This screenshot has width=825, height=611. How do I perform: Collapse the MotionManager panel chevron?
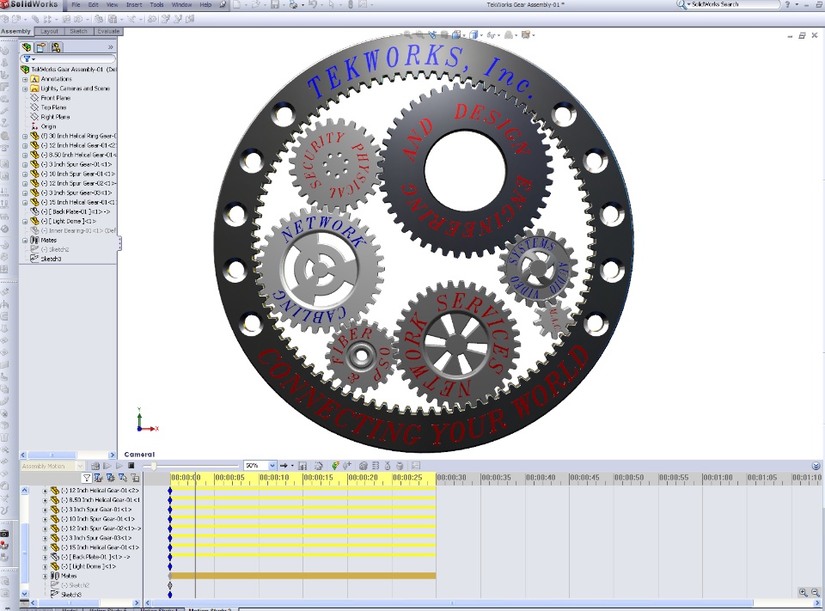point(816,466)
